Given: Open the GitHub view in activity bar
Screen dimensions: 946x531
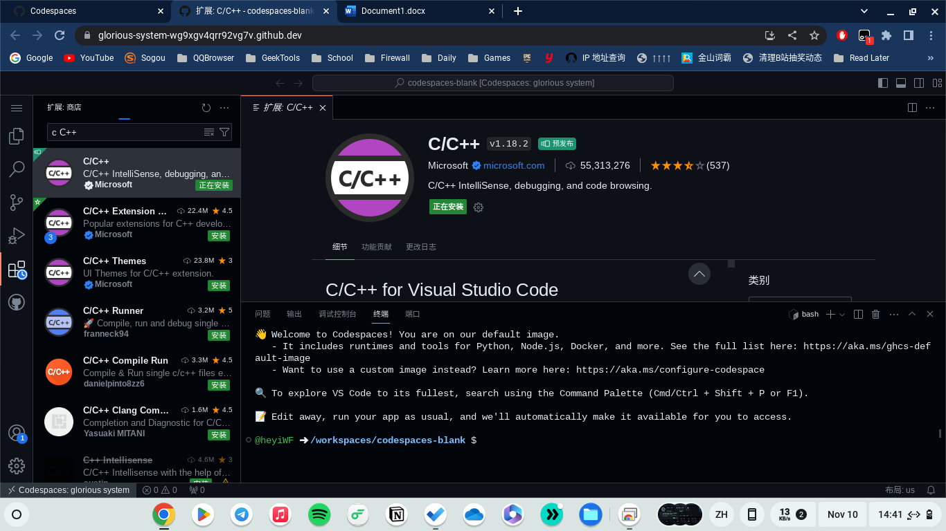Looking at the screenshot, I should 17,302.
